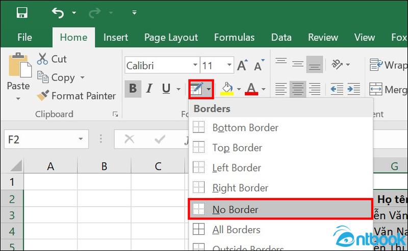This screenshot has height=251, width=408.
Task: Toggle Italic formatting
Action: [149, 89]
